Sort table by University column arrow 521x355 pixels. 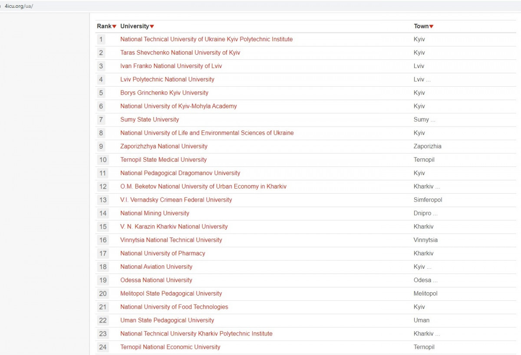[x=152, y=26]
